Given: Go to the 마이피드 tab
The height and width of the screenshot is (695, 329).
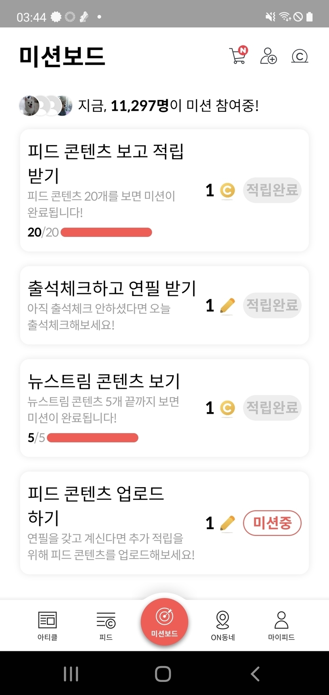Looking at the screenshot, I should tap(281, 626).
